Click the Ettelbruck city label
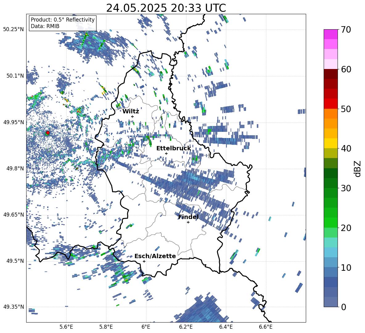 click(x=174, y=148)
